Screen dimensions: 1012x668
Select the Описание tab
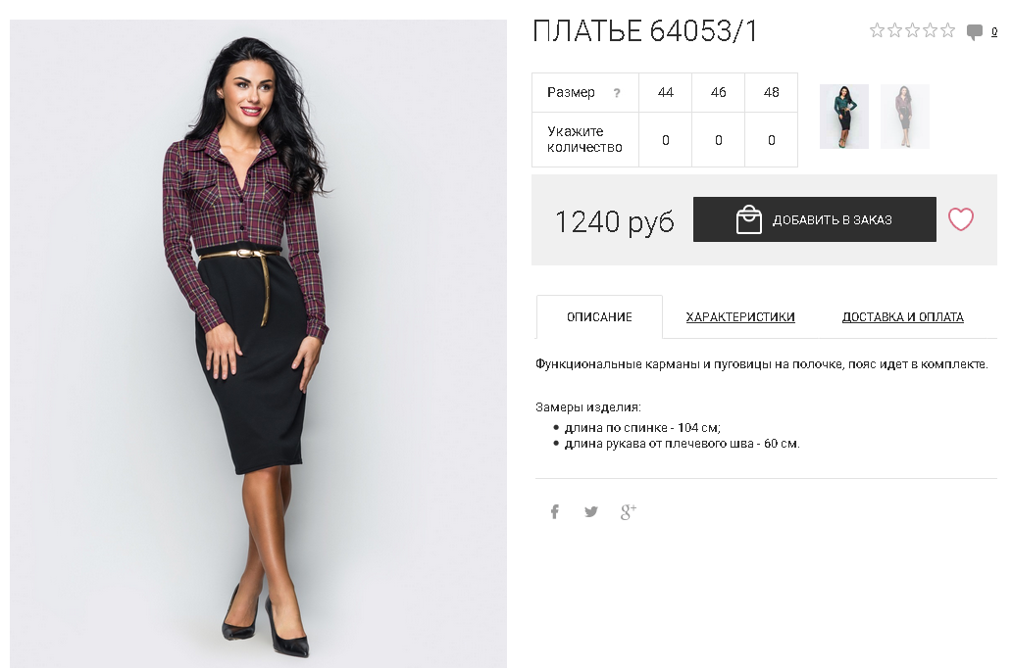599,317
